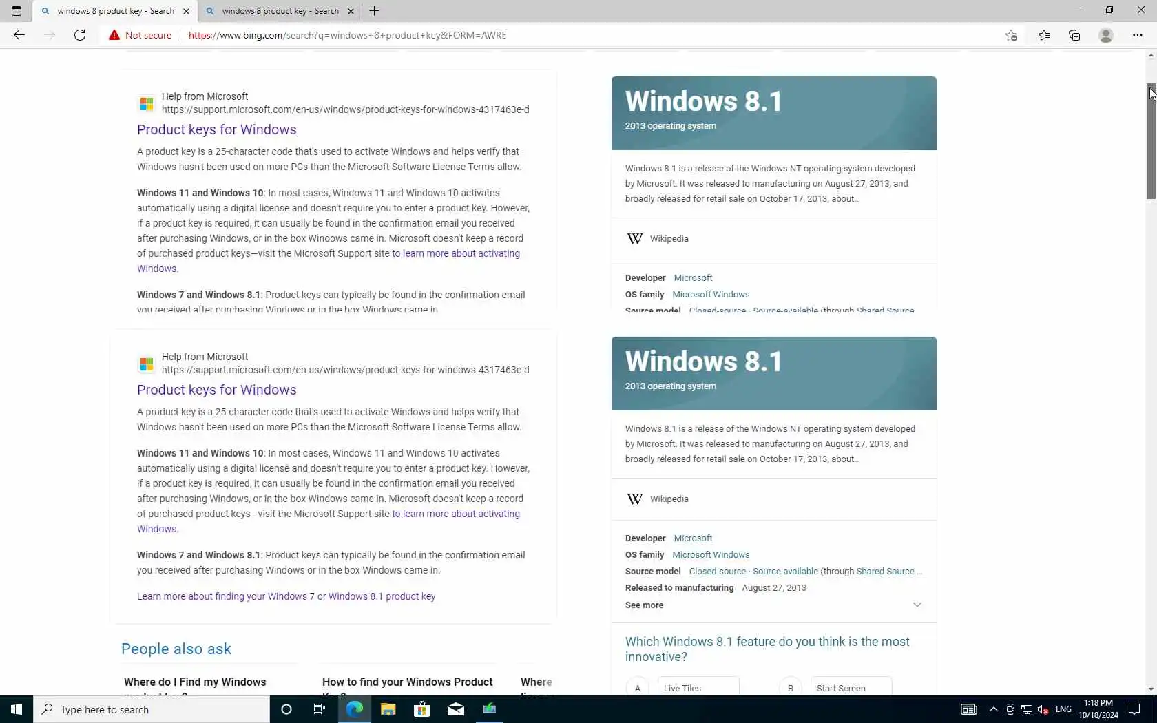Follow 'learn more about activating' link in second card
Screen dimensions: 1157x723
[x=456, y=514]
